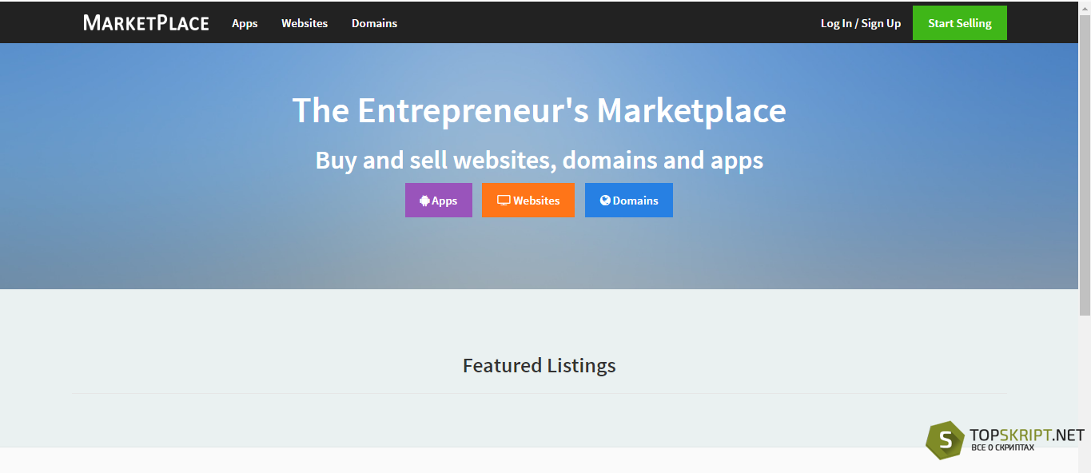Click the globe icon on blue Domains button
The height and width of the screenshot is (473, 1091).
tap(605, 201)
